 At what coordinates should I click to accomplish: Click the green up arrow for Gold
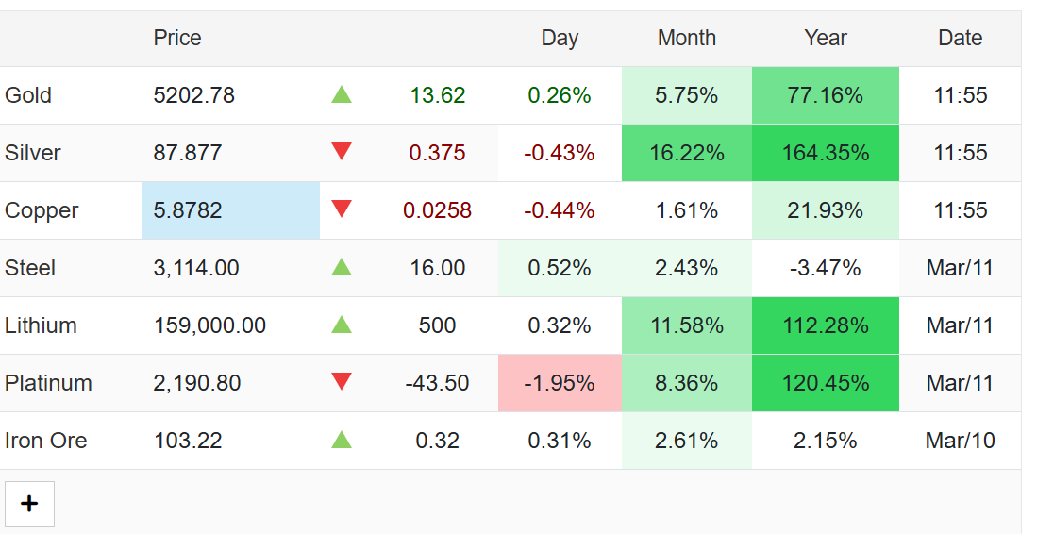(x=342, y=94)
